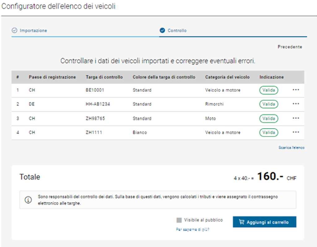Screen dimensions: 317x247
Task: Open the actions menu for moto ZH98765
Action: click(x=296, y=118)
